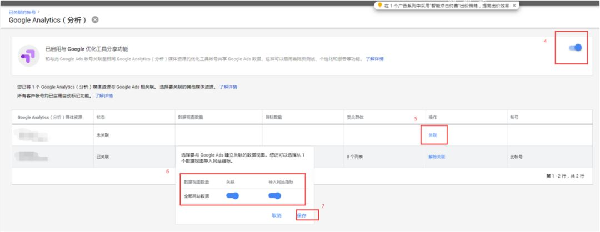Toggle the 导入网站指标 switch
The image size is (600, 232).
click(274, 196)
